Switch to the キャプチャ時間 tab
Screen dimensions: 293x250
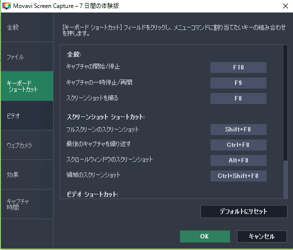(27, 204)
